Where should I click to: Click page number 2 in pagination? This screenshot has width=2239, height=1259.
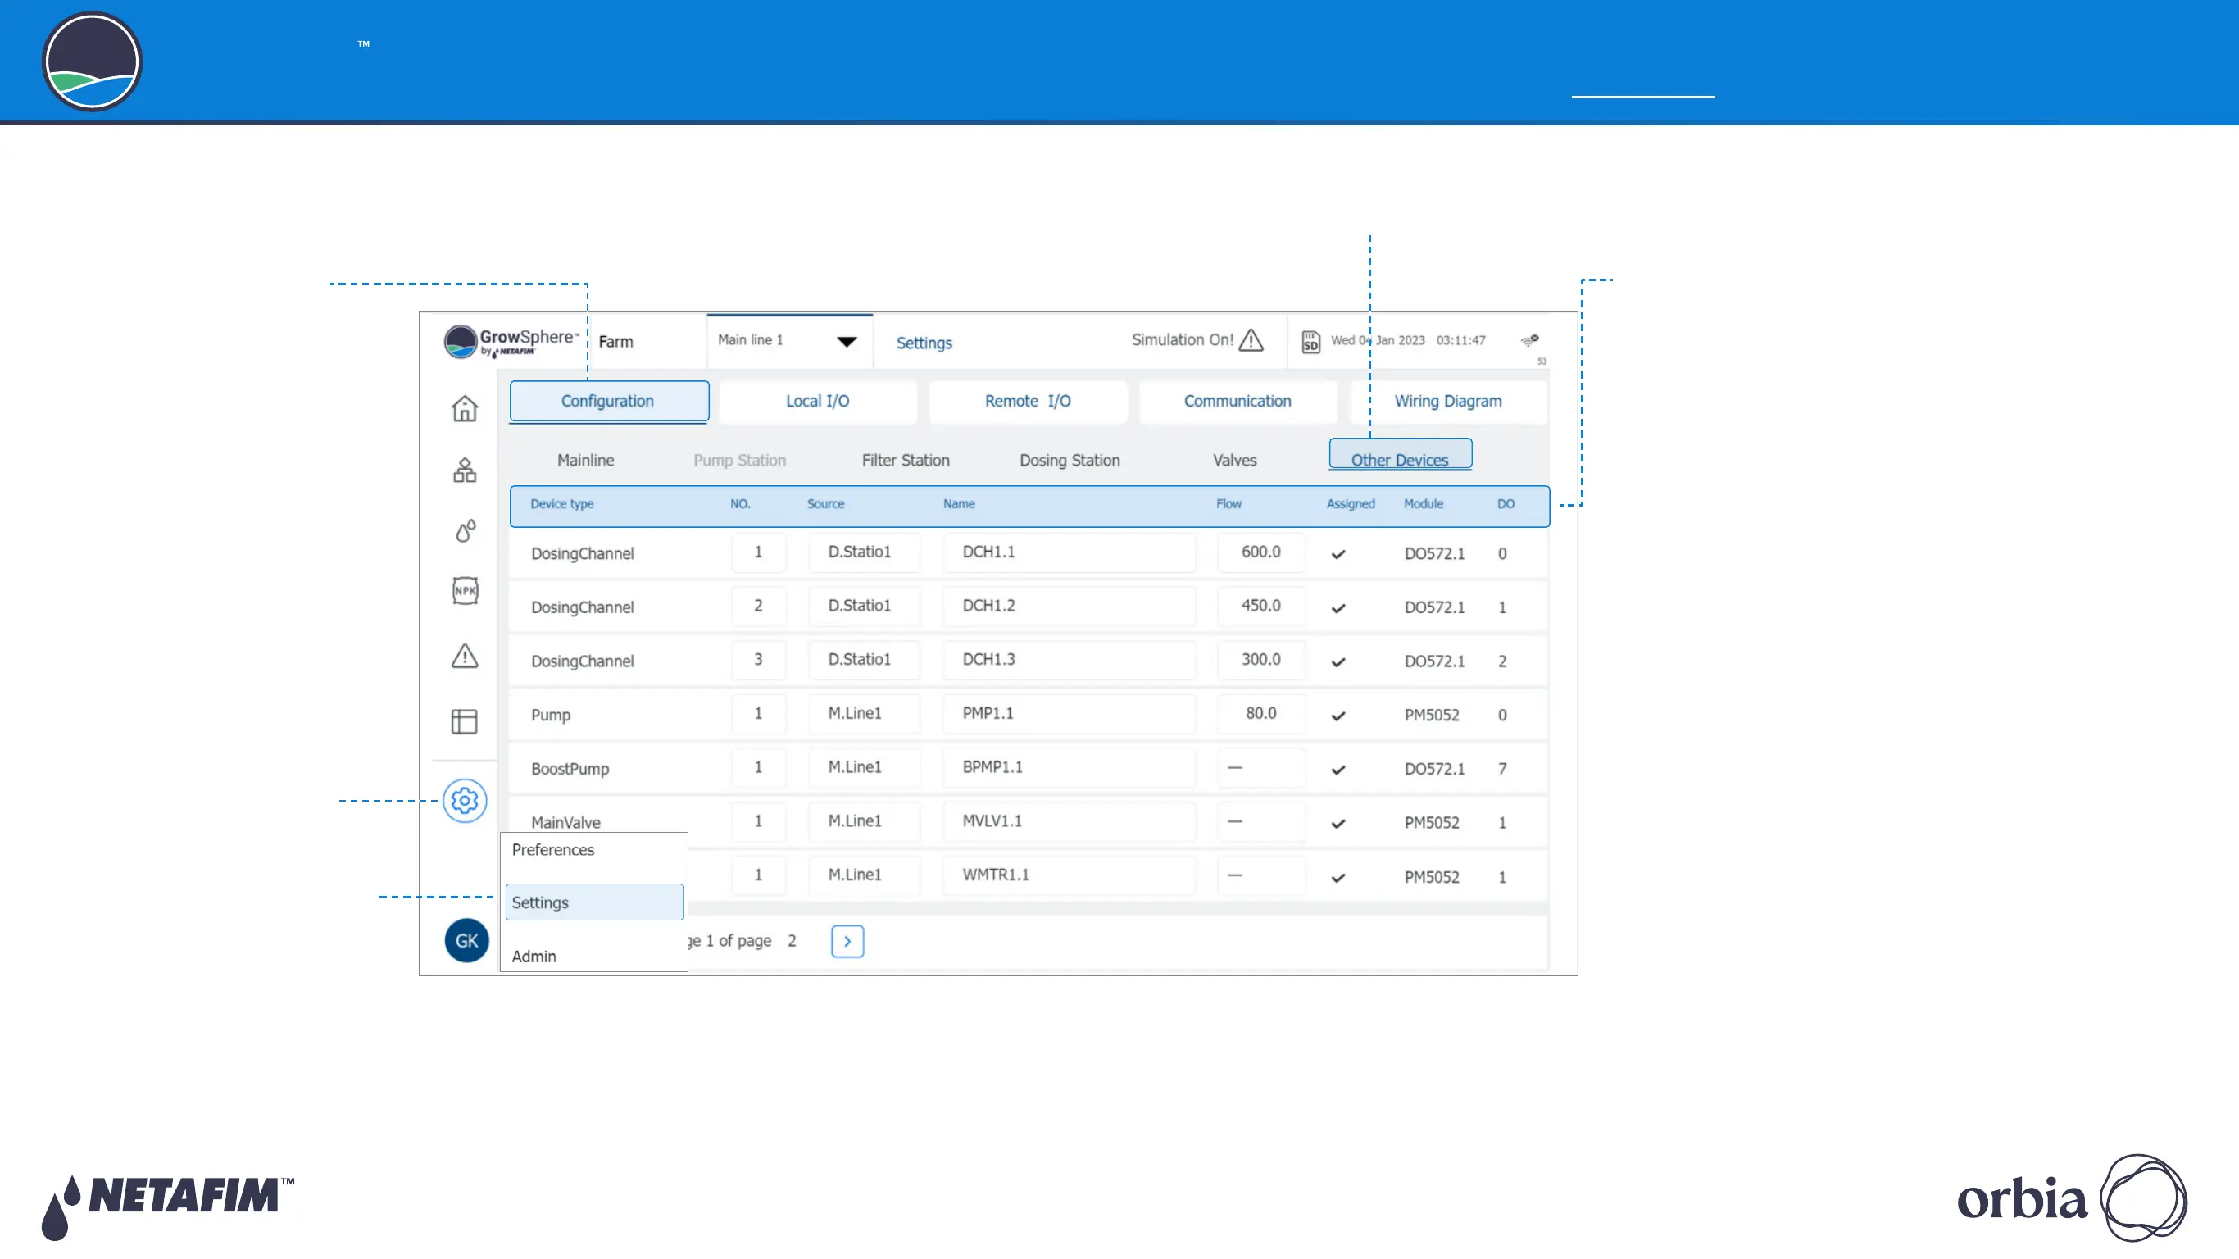point(792,941)
